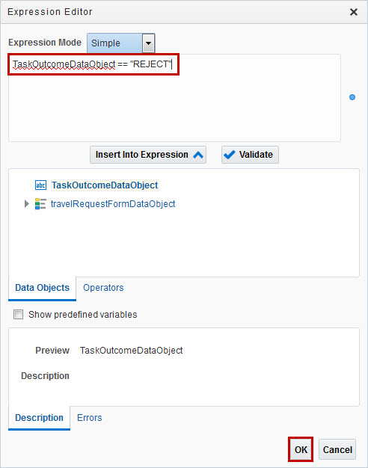The height and width of the screenshot is (468, 368).
Task: Expand the travelRequestFormDataObject node
Action: point(27,204)
